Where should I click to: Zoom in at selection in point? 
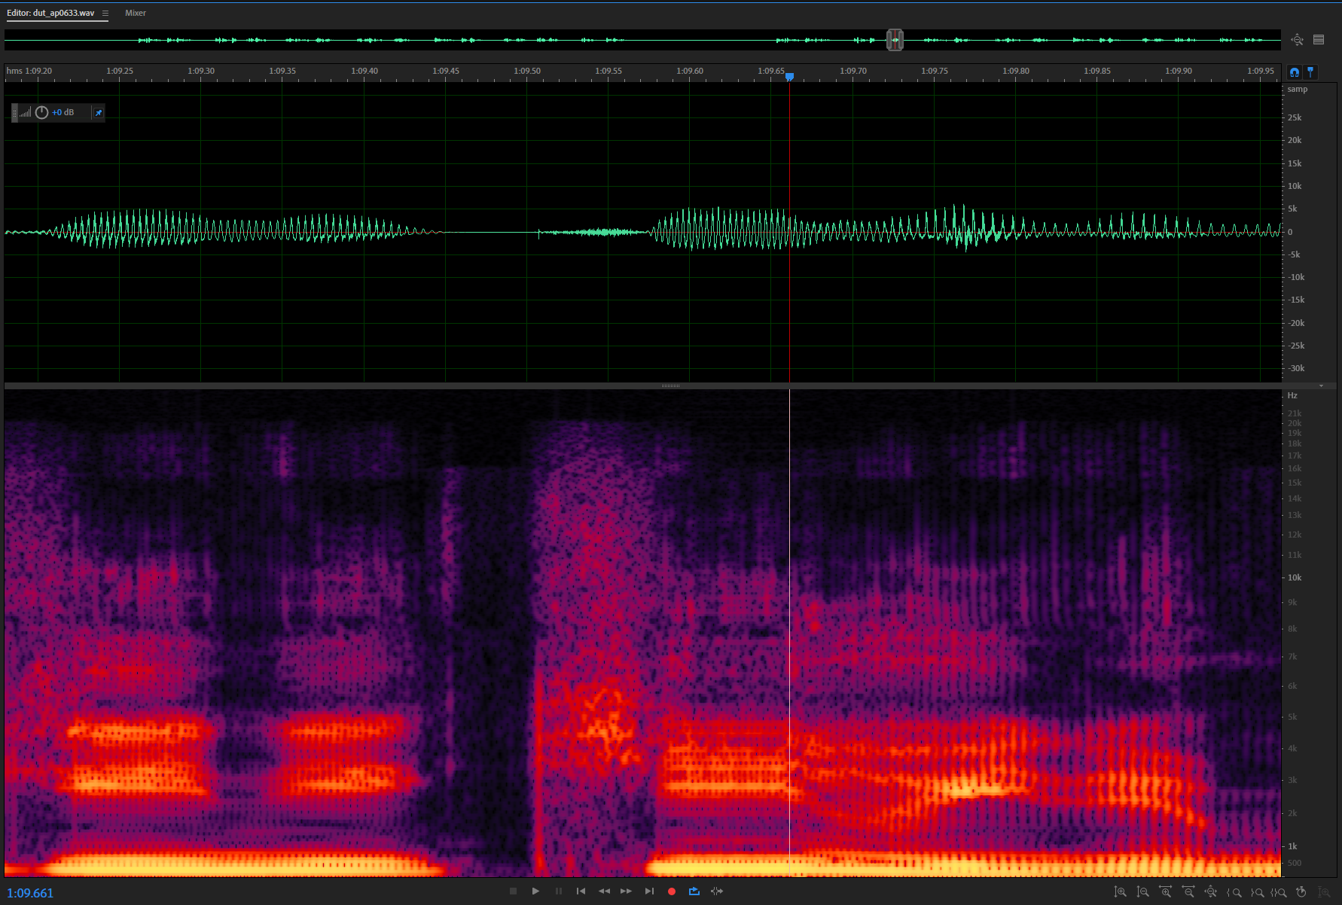1234,892
